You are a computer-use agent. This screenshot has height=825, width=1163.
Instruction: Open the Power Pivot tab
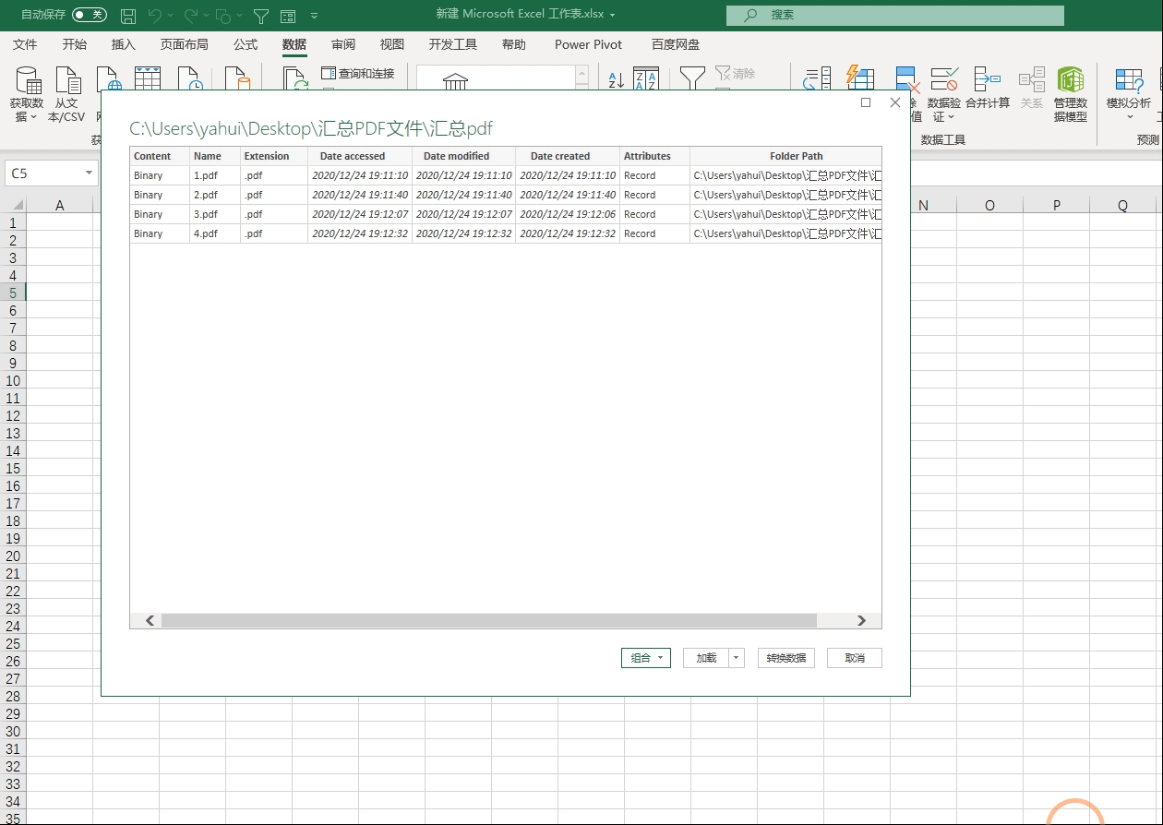pos(589,44)
